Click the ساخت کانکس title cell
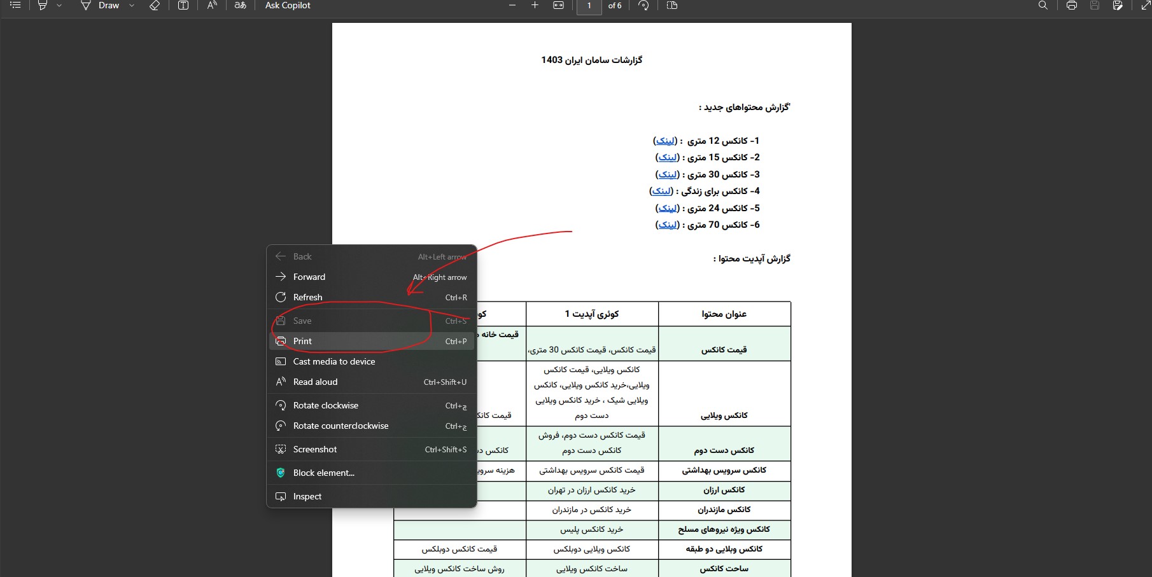The image size is (1152, 577). tap(724, 569)
